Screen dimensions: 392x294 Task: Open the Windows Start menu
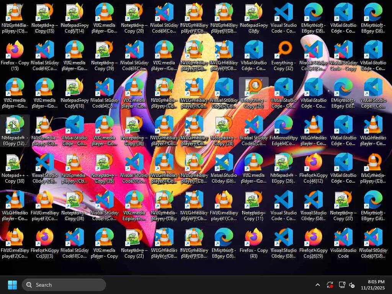coord(12,285)
